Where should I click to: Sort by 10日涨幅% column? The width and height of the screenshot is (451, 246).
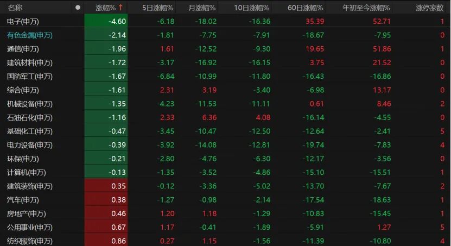point(251,8)
